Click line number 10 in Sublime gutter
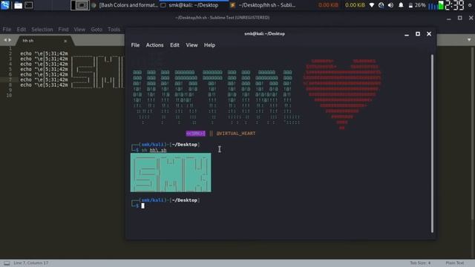This screenshot has width=475, height=267. [9, 96]
